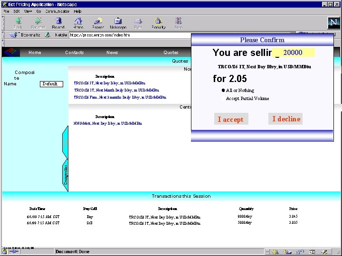This screenshot has height=256, width=342.
Task: Open the View menu
Action: pos(28,11)
